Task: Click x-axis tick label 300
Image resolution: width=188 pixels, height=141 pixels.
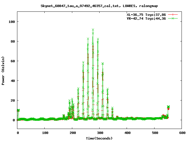Action: click(x=100, y=133)
